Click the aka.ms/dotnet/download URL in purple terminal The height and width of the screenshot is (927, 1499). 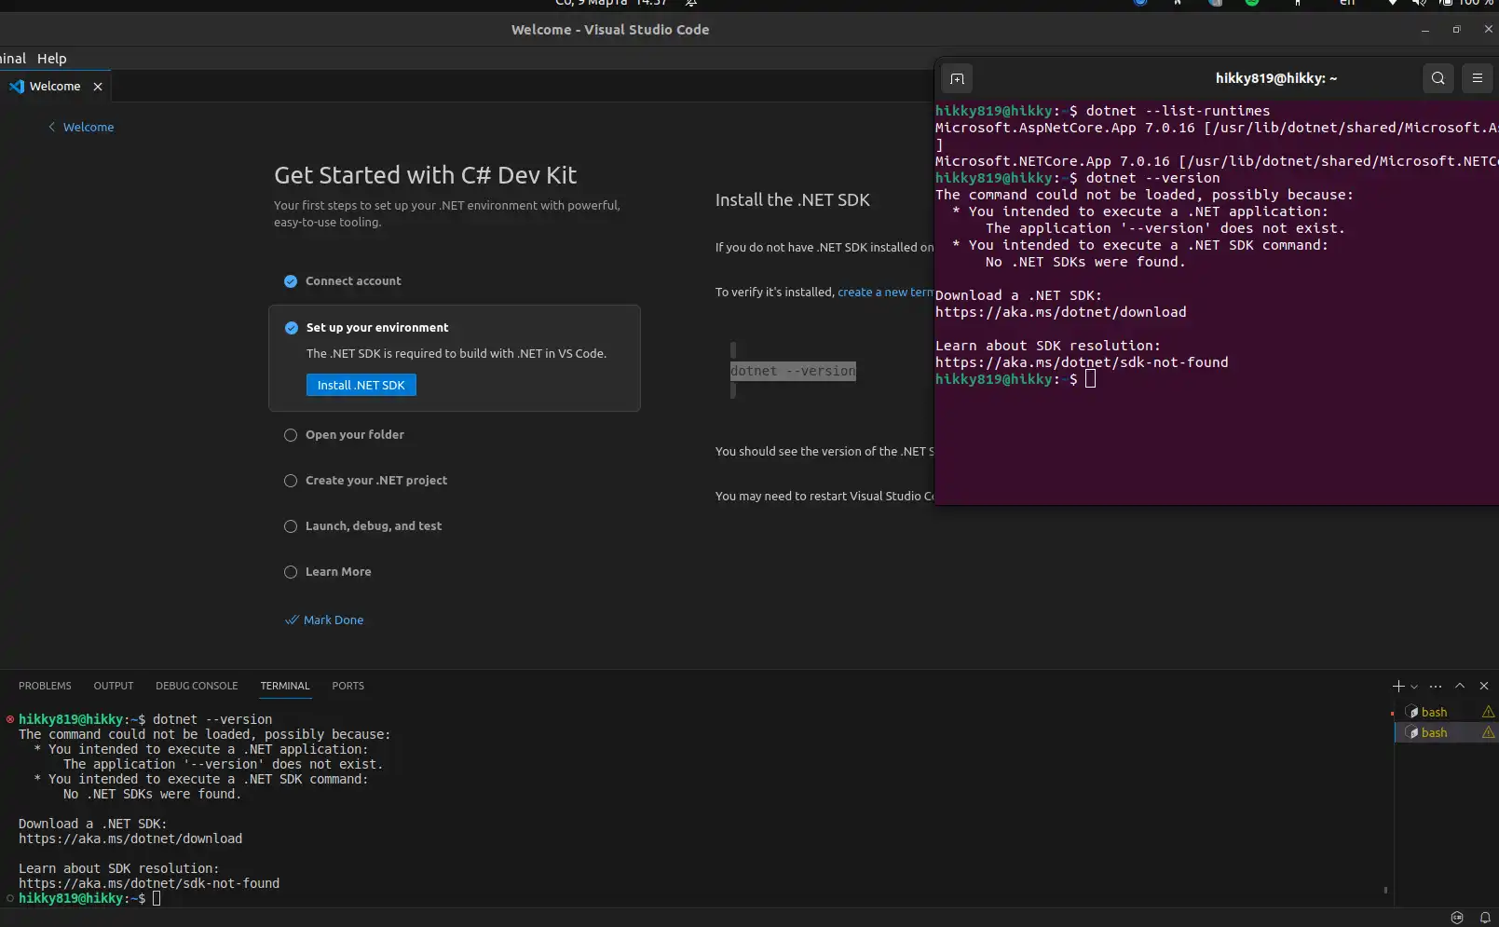point(1061,312)
